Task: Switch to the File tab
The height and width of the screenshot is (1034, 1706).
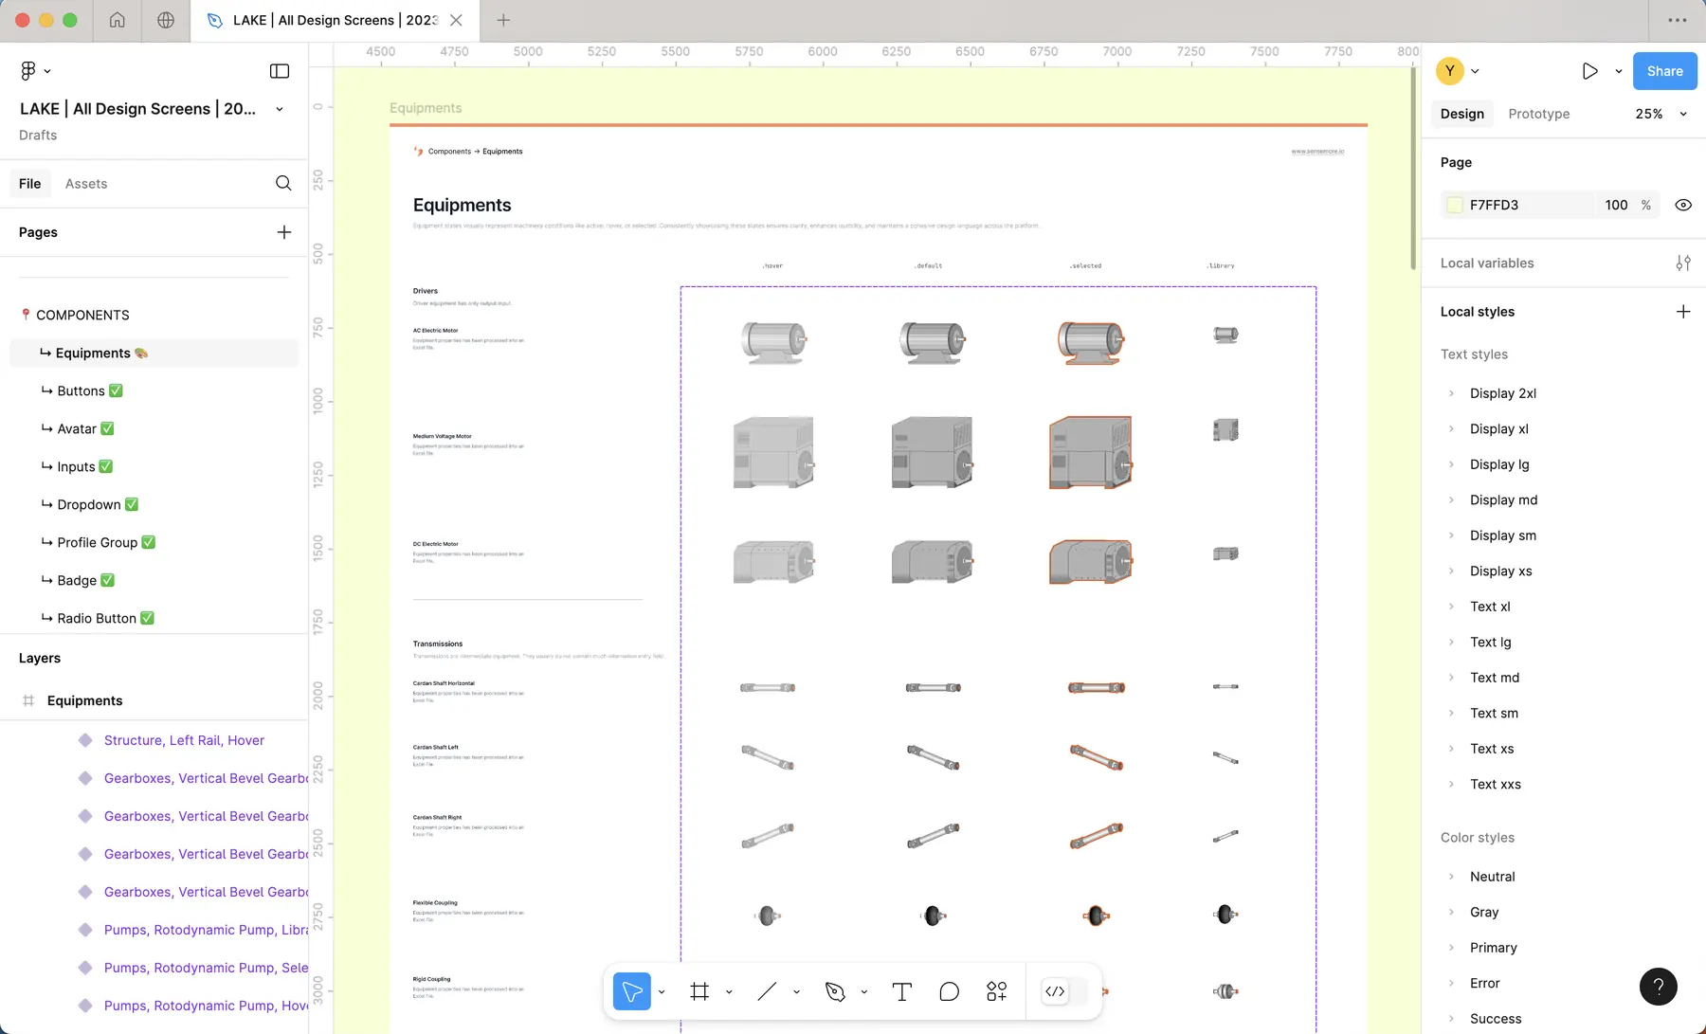Action: click(x=30, y=184)
